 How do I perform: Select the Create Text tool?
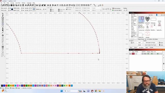pyautogui.click(x=3, y=28)
